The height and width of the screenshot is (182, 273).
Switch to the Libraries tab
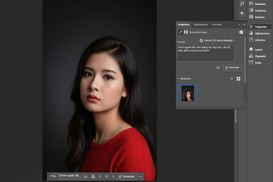pos(217,25)
